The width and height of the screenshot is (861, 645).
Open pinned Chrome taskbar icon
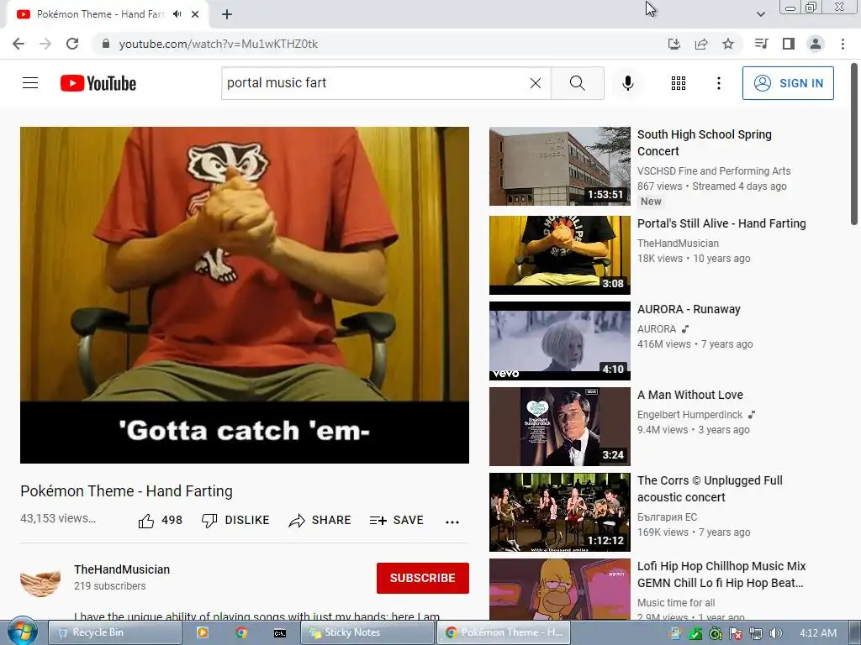pos(241,632)
